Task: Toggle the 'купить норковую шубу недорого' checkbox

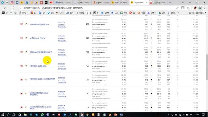Action: point(26,93)
